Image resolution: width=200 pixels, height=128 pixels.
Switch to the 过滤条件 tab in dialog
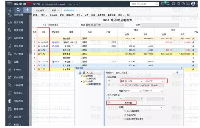(110, 73)
